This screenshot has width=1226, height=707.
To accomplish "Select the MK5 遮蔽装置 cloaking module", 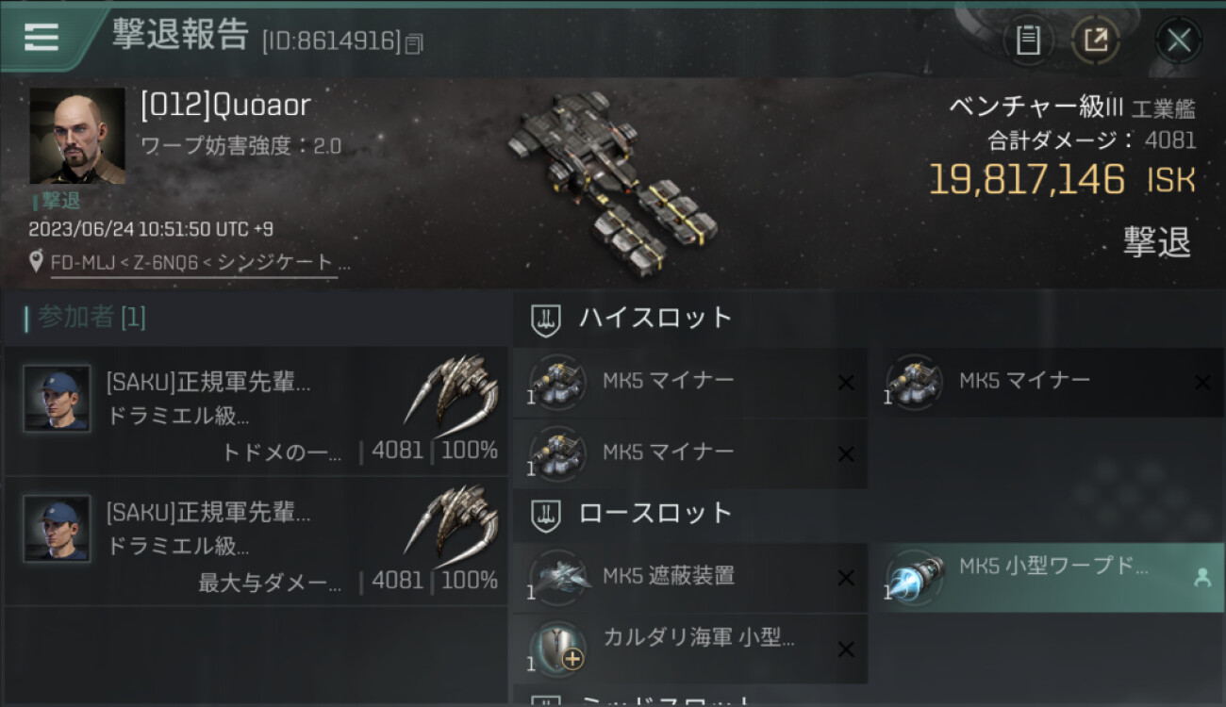I will [x=690, y=577].
